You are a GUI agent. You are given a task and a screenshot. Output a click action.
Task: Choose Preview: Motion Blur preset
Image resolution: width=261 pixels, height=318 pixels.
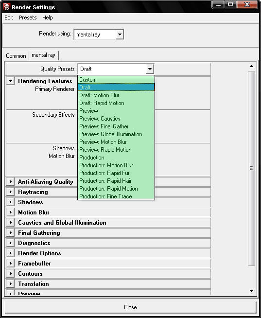pos(116,142)
